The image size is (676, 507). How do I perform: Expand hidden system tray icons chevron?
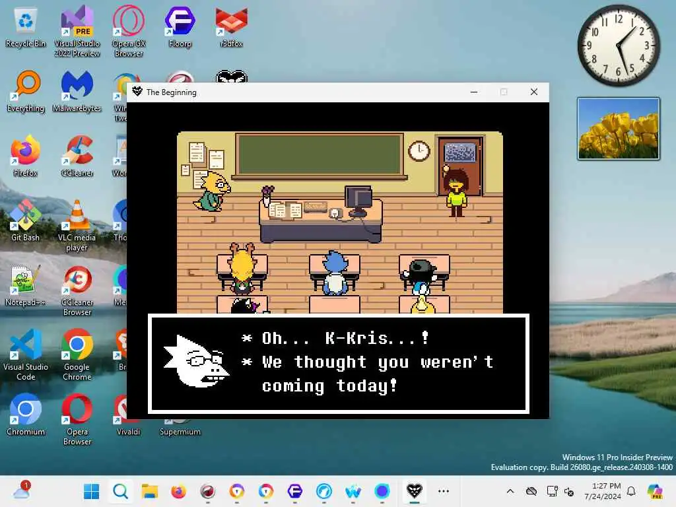[510, 491]
